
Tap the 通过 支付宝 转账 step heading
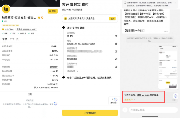[76, 28]
